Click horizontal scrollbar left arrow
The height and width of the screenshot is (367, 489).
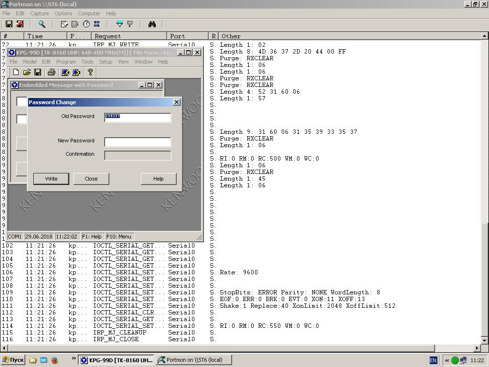click(x=4, y=348)
